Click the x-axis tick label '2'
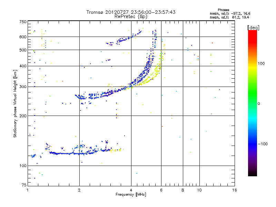276x207 pixels. (x=79, y=190)
